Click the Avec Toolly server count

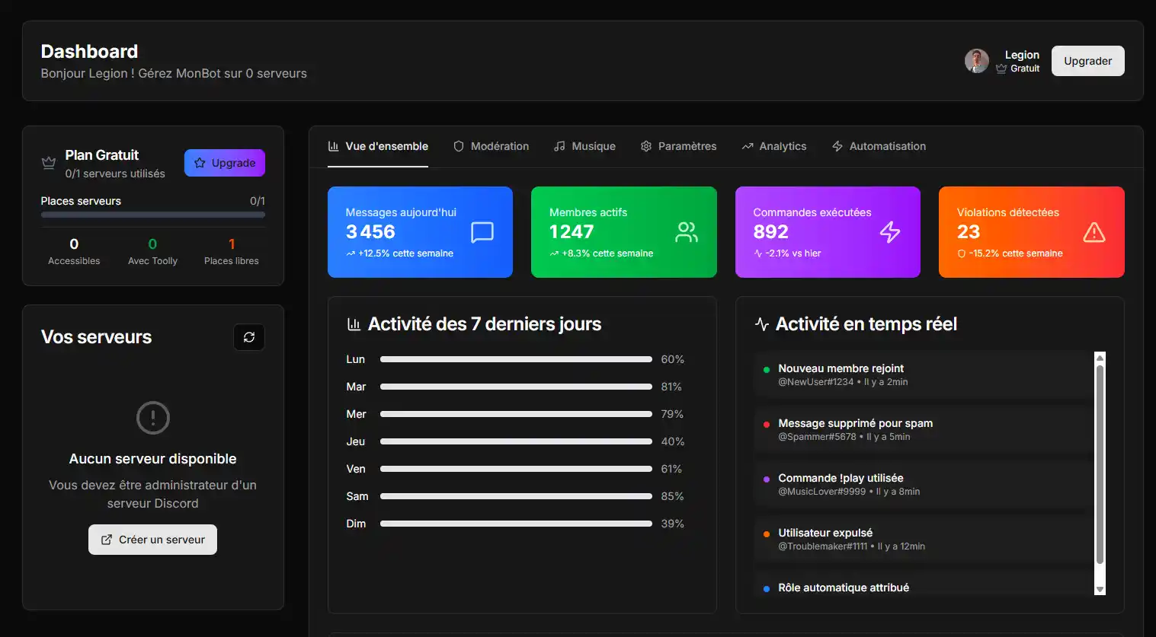[x=152, y=244]
